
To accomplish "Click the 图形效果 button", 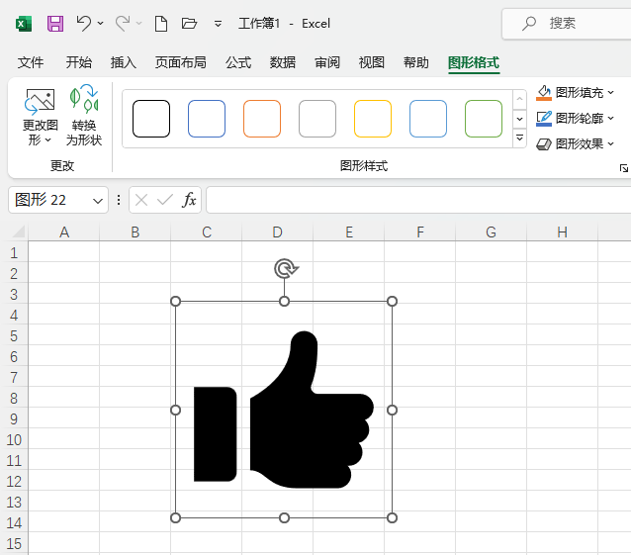I will (574, 144).
